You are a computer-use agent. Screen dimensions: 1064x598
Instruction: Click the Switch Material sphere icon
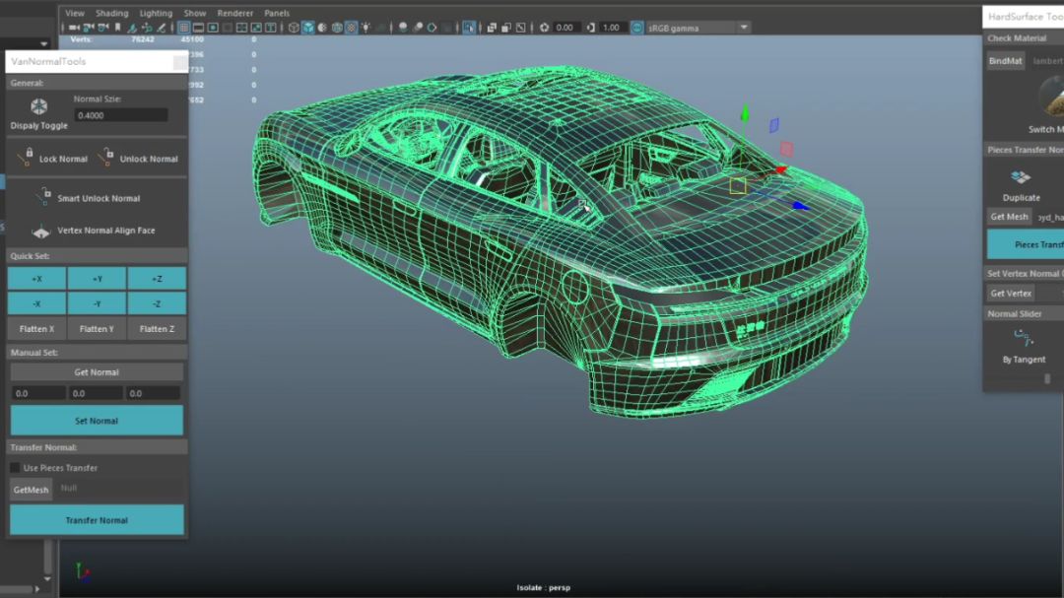tap(1052, 99)
